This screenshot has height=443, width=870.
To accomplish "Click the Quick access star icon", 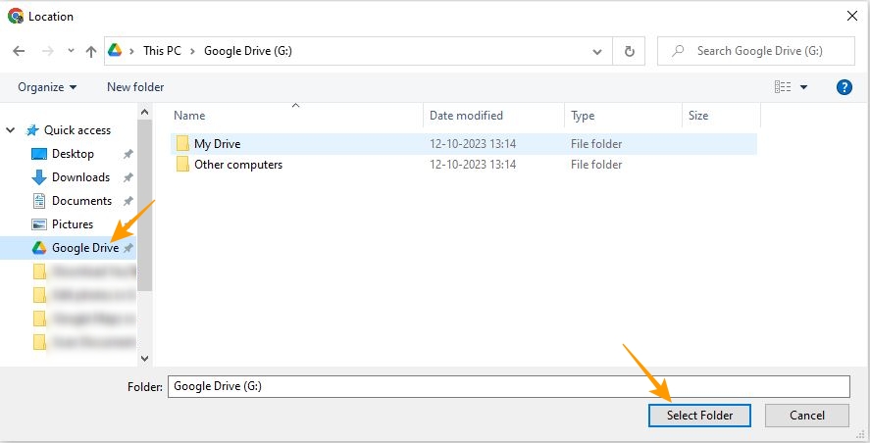I will pos(32,130).
